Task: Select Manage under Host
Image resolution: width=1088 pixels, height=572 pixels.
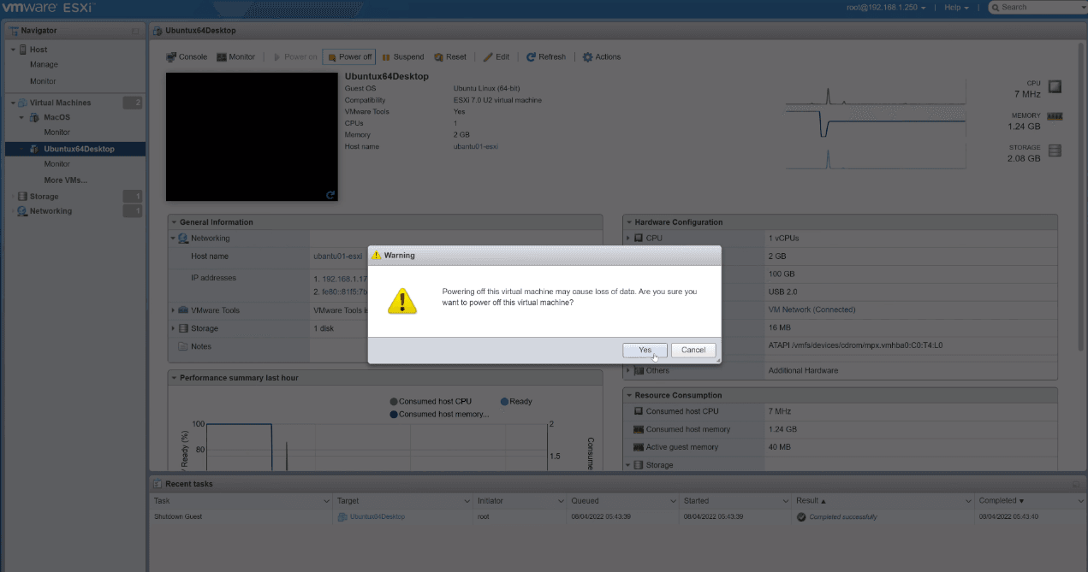Action: tap(44, 65)
